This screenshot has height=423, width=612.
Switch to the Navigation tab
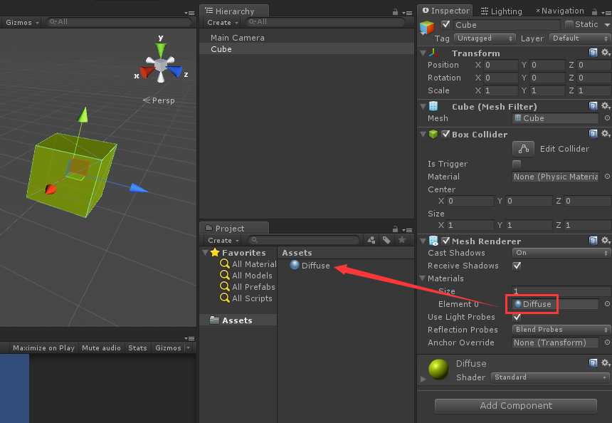pos(560,11)
